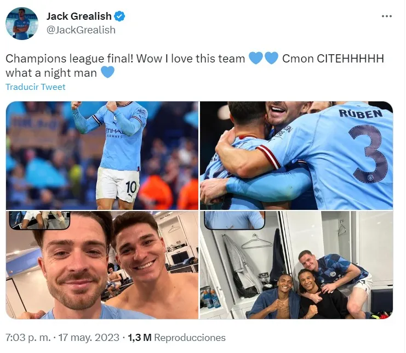This screenshot has height=353, width=406.
Task: Click the inset overlay in lockers photo
Action: click(235, 220)
